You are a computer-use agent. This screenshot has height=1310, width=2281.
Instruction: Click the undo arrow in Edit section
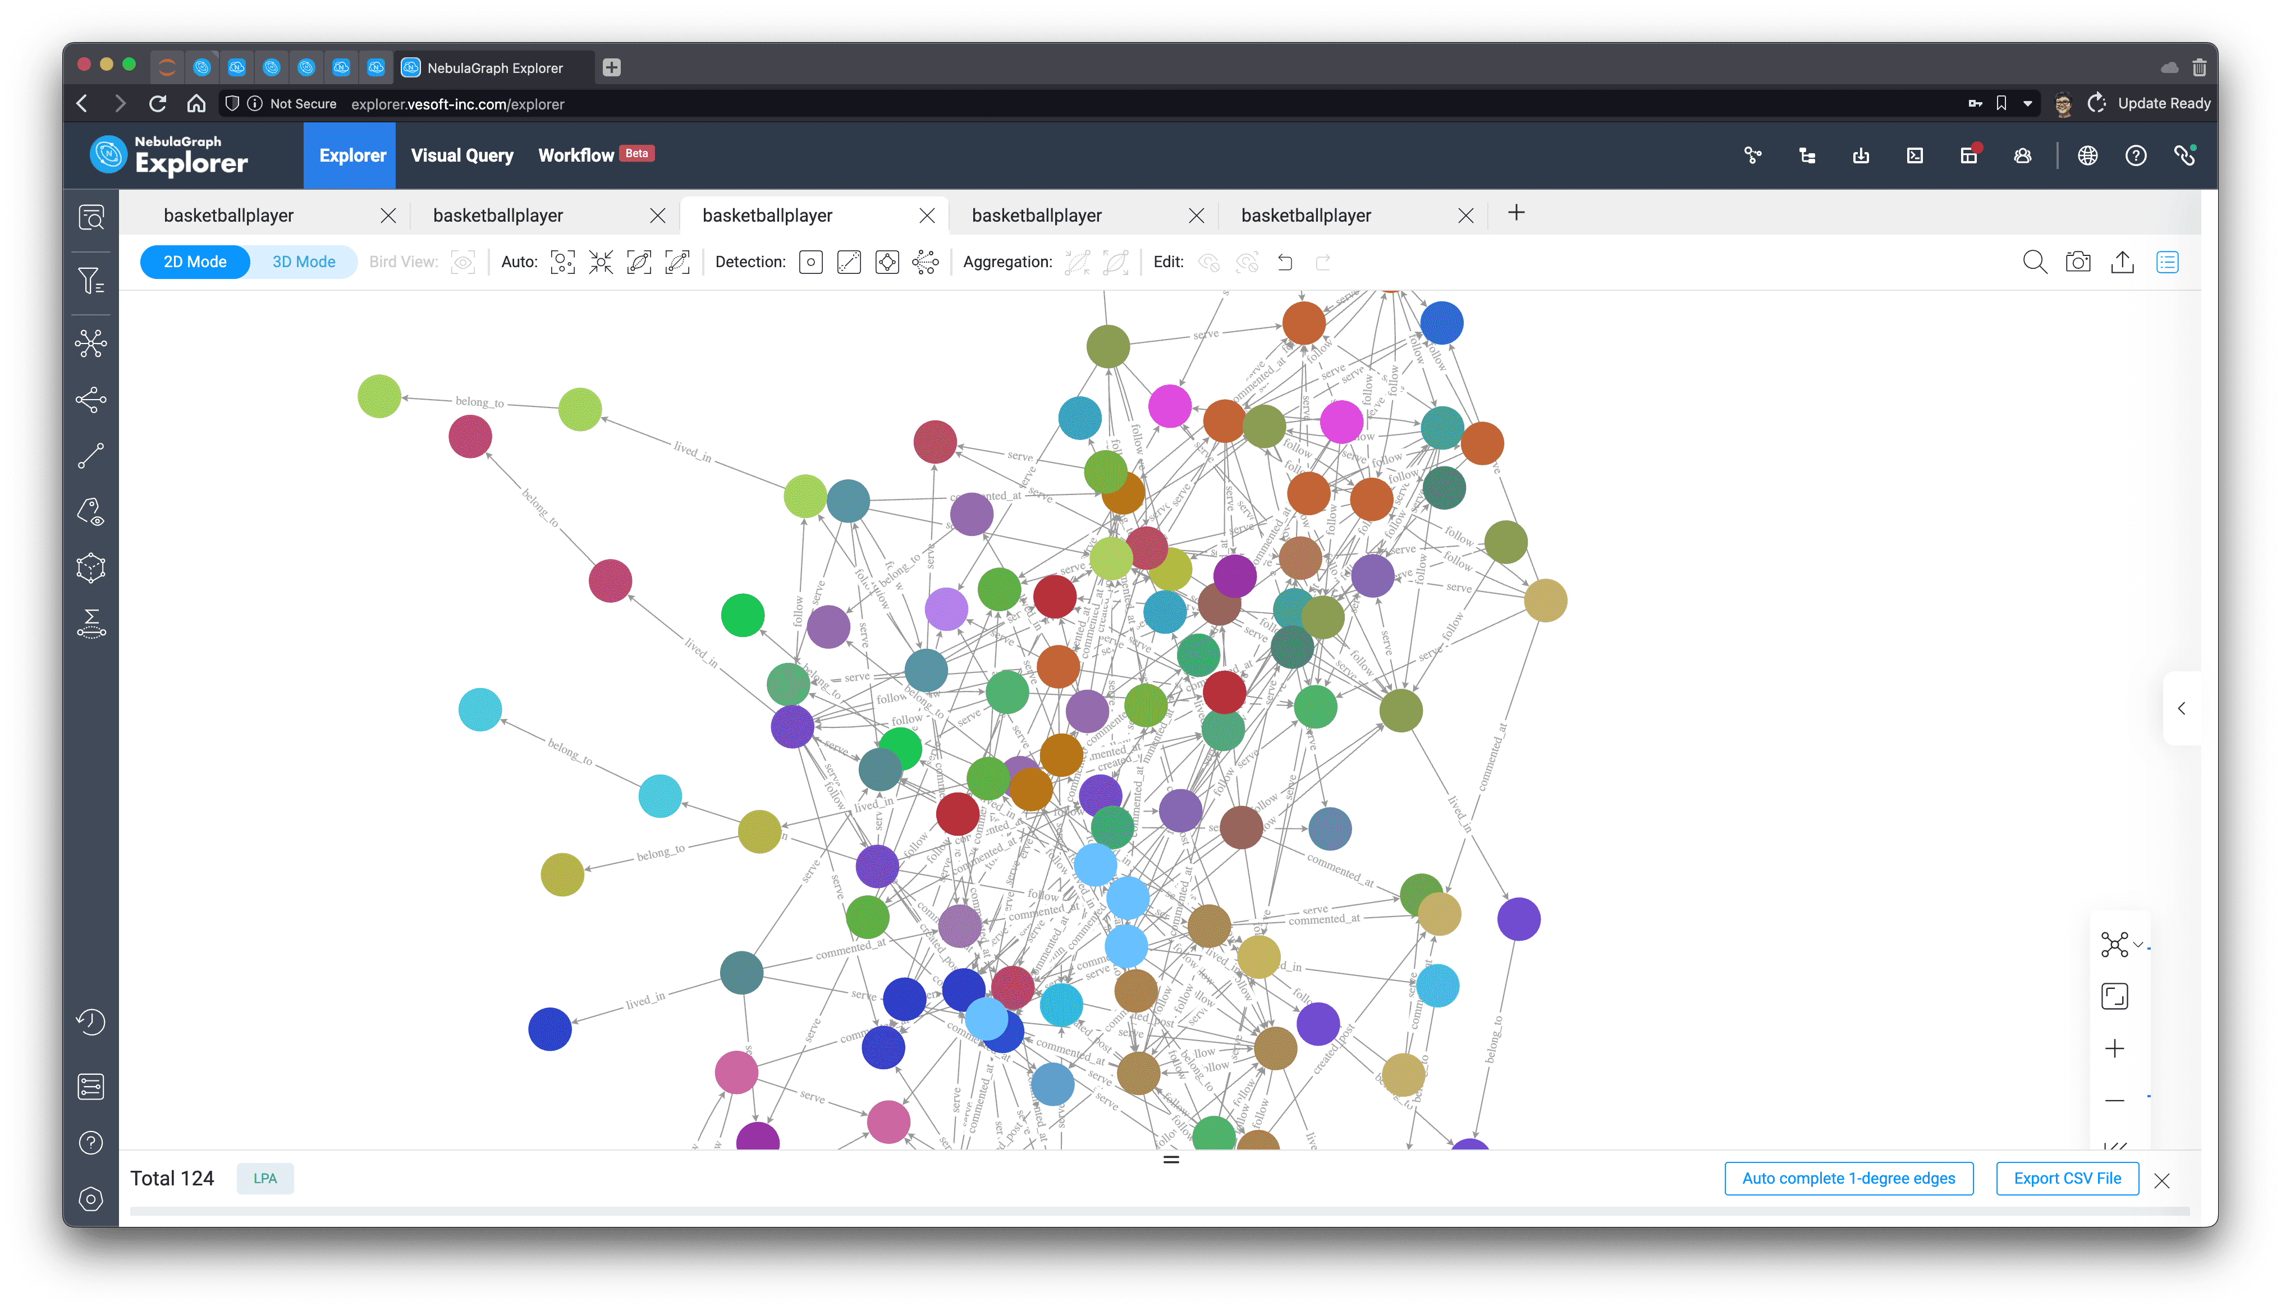coord(1285,262)
